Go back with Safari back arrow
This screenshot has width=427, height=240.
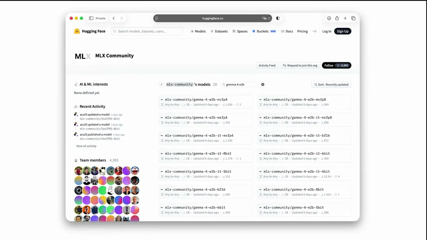click(114, 18)
